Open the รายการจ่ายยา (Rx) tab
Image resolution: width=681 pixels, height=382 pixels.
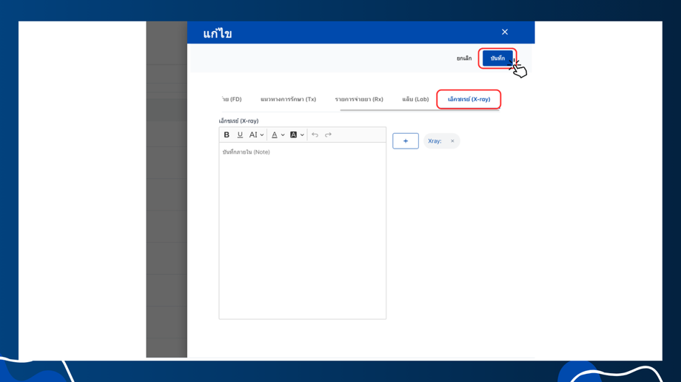click(x=359, y=99)
